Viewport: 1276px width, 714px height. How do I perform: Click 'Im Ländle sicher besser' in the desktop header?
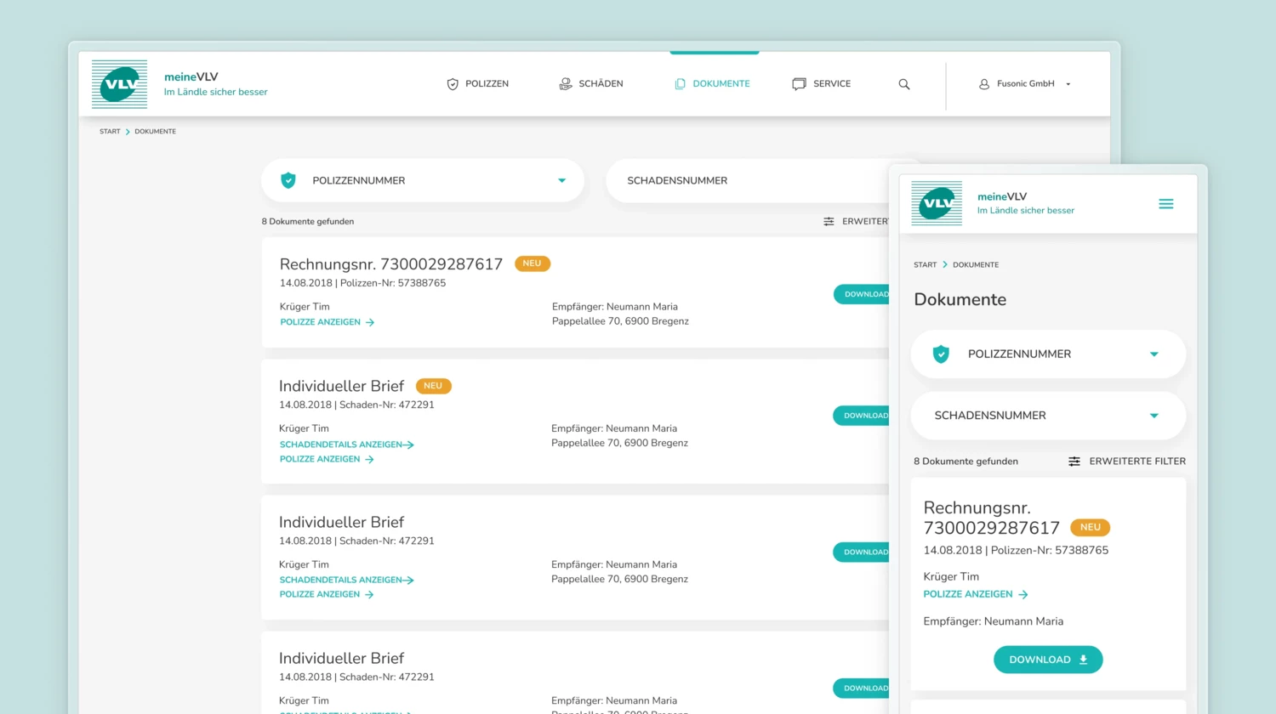tap(215, 92)
